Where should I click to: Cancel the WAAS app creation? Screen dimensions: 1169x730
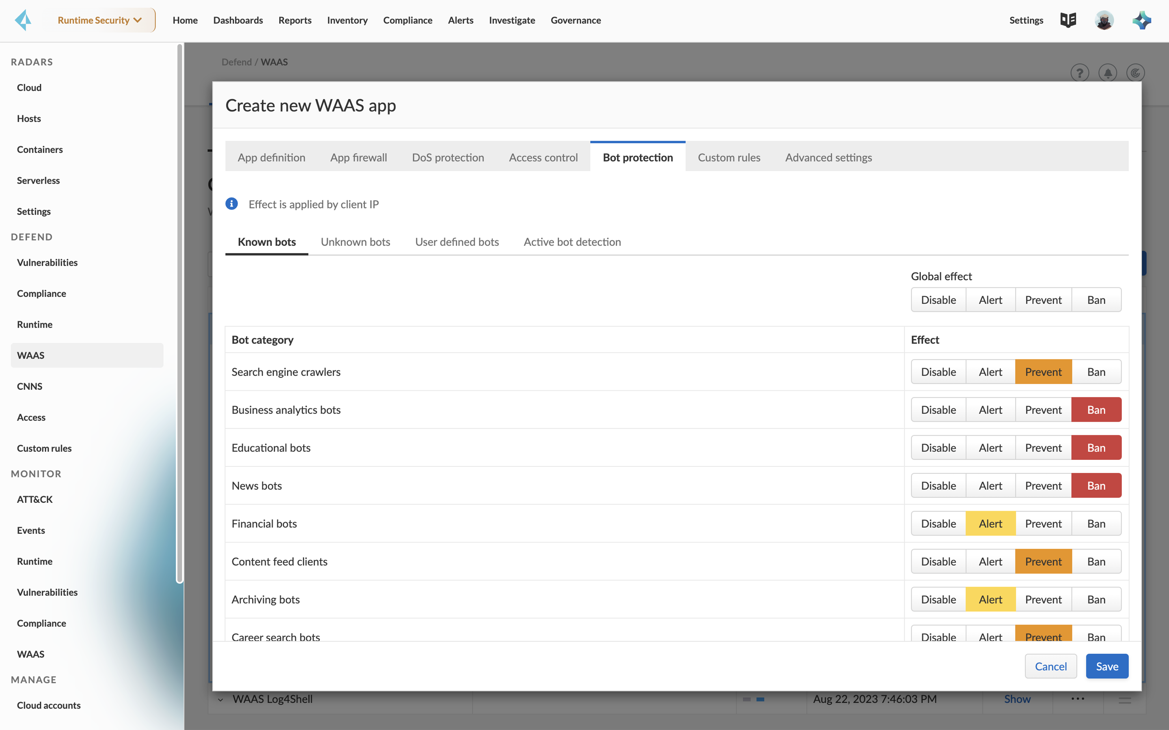1050,666
